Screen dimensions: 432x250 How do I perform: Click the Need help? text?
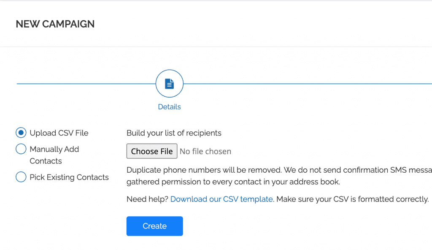coord(147,199)
